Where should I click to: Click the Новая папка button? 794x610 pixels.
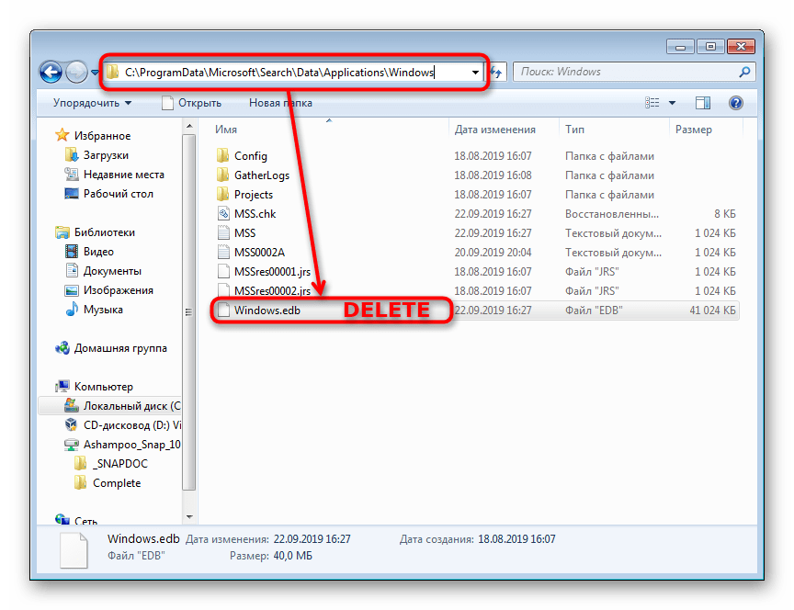point(280,103)
